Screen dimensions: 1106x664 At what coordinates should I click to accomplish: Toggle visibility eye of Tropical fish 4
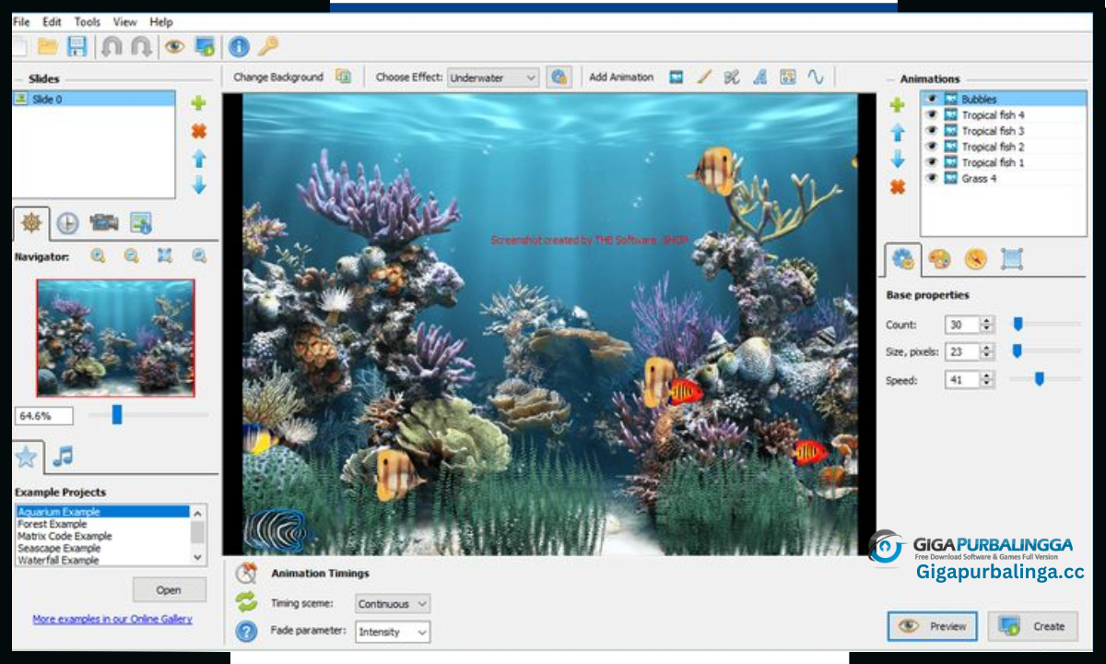click(932, 115)
